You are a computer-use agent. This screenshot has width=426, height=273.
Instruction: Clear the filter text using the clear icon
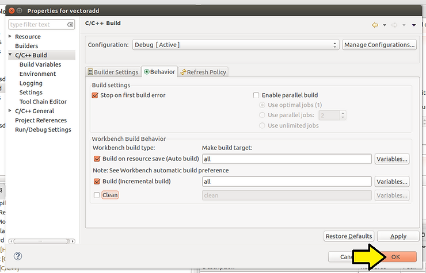pyautogui.click(x=70, y=25)
